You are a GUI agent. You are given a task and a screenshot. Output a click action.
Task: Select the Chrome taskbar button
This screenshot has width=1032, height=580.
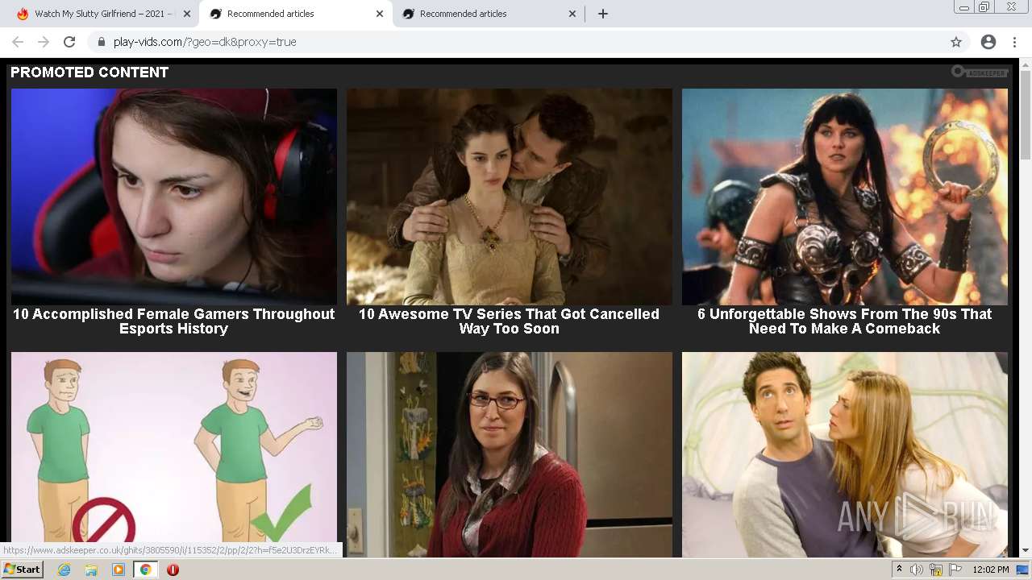pyautogui.click(x=145, y=570)
